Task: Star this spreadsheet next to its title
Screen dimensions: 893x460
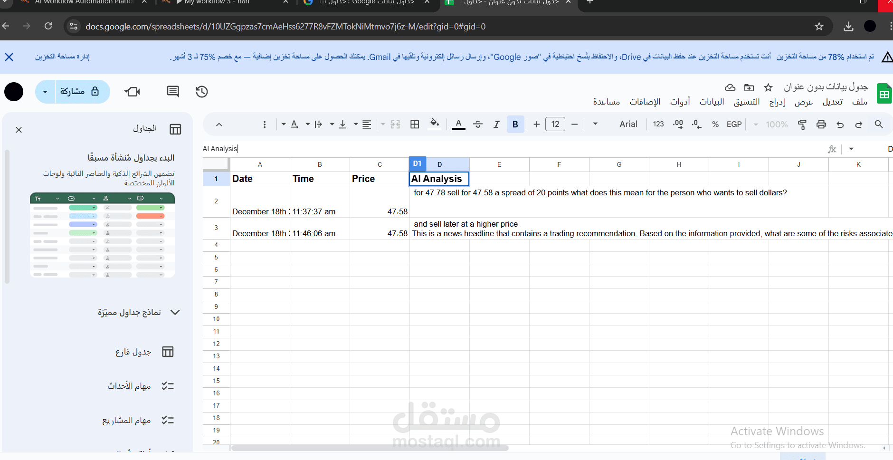Action: [768, 87]
